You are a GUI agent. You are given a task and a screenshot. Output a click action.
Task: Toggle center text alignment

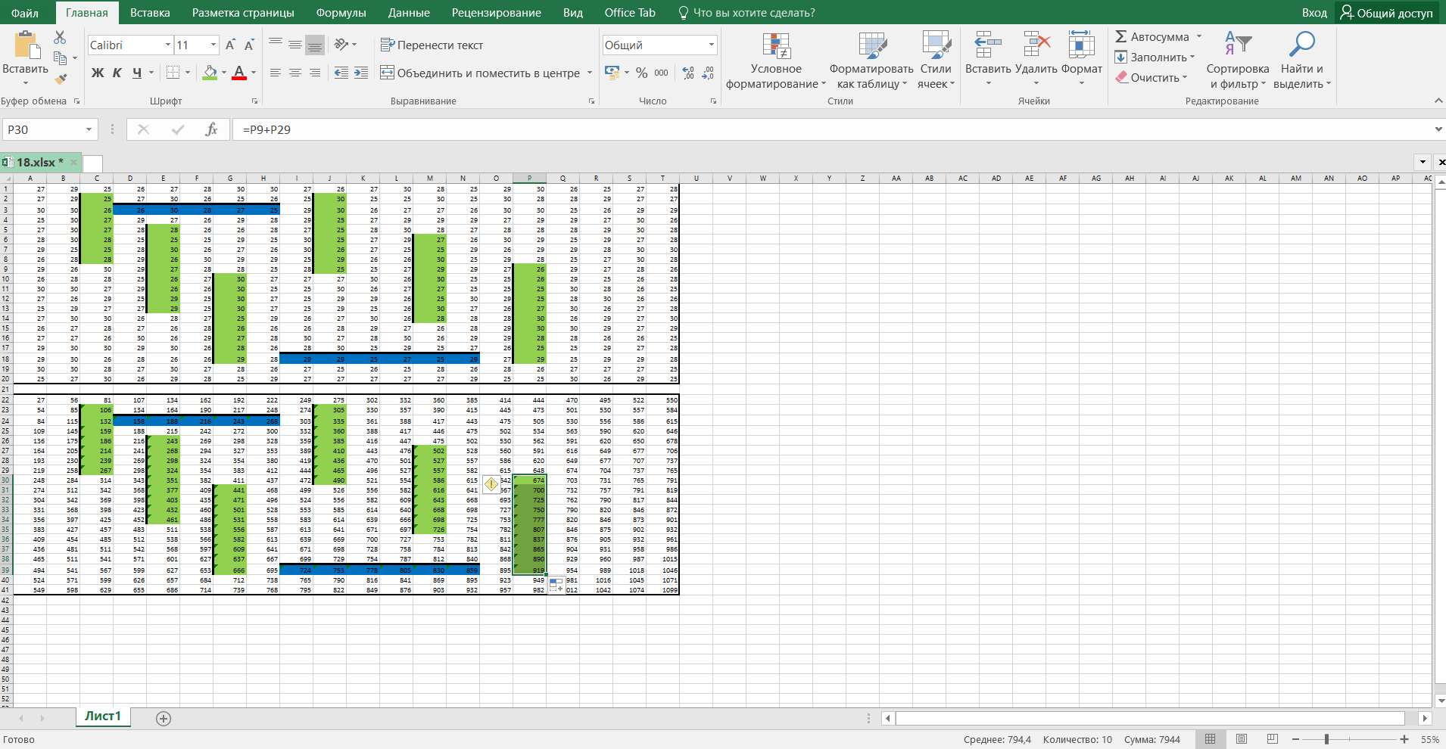[x=295, y=73]
